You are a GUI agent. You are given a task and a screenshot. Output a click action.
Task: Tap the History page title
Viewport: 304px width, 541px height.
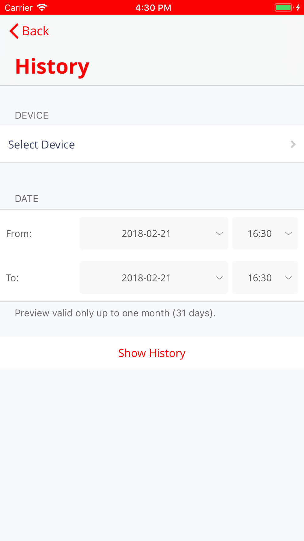click(52, 67)
